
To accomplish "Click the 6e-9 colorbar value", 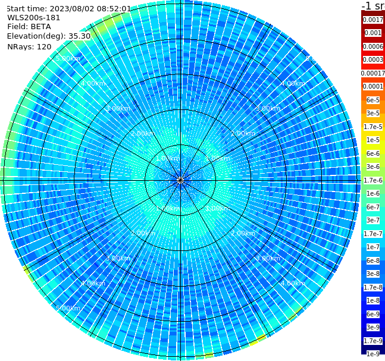I will coord(373,314).
